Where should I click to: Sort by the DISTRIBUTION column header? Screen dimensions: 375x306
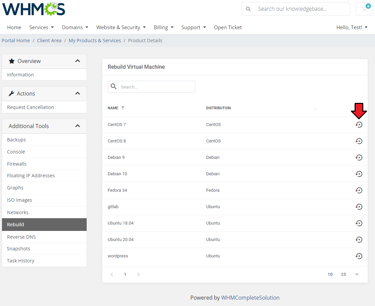pyautogui.click(x=218, y=108)
